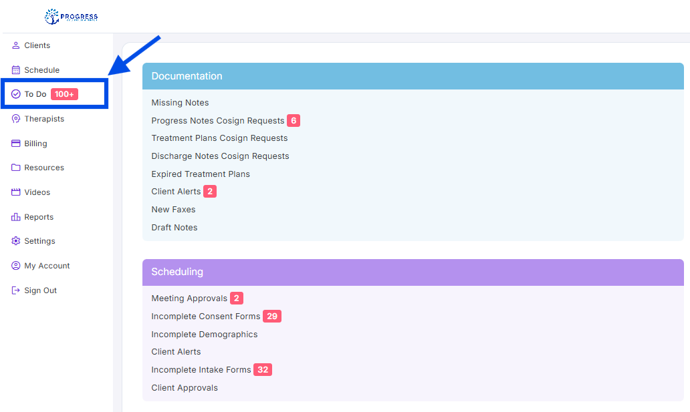
Task: Click the Settings gear icon
Action: [x=16, y=241]
